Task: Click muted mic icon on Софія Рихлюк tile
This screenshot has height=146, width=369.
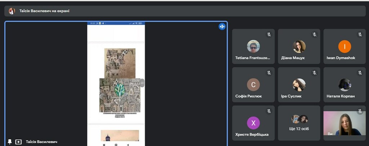Action: [269, 73]
